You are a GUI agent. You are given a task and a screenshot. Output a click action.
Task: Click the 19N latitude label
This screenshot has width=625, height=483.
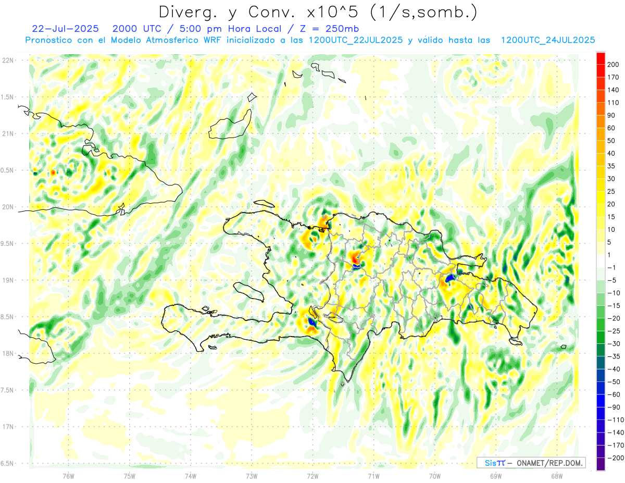point(7,280)
